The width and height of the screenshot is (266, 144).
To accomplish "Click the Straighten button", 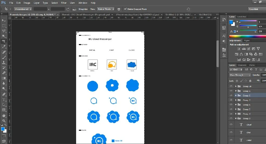I will pos(80,9).
